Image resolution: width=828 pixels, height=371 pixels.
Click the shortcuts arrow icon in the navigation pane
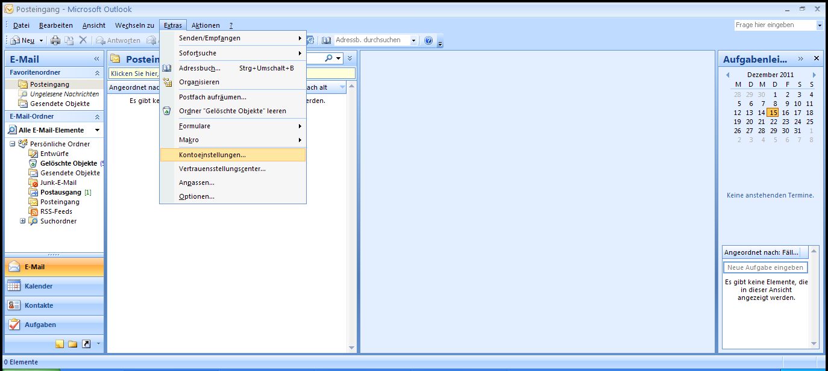[86, 344]
